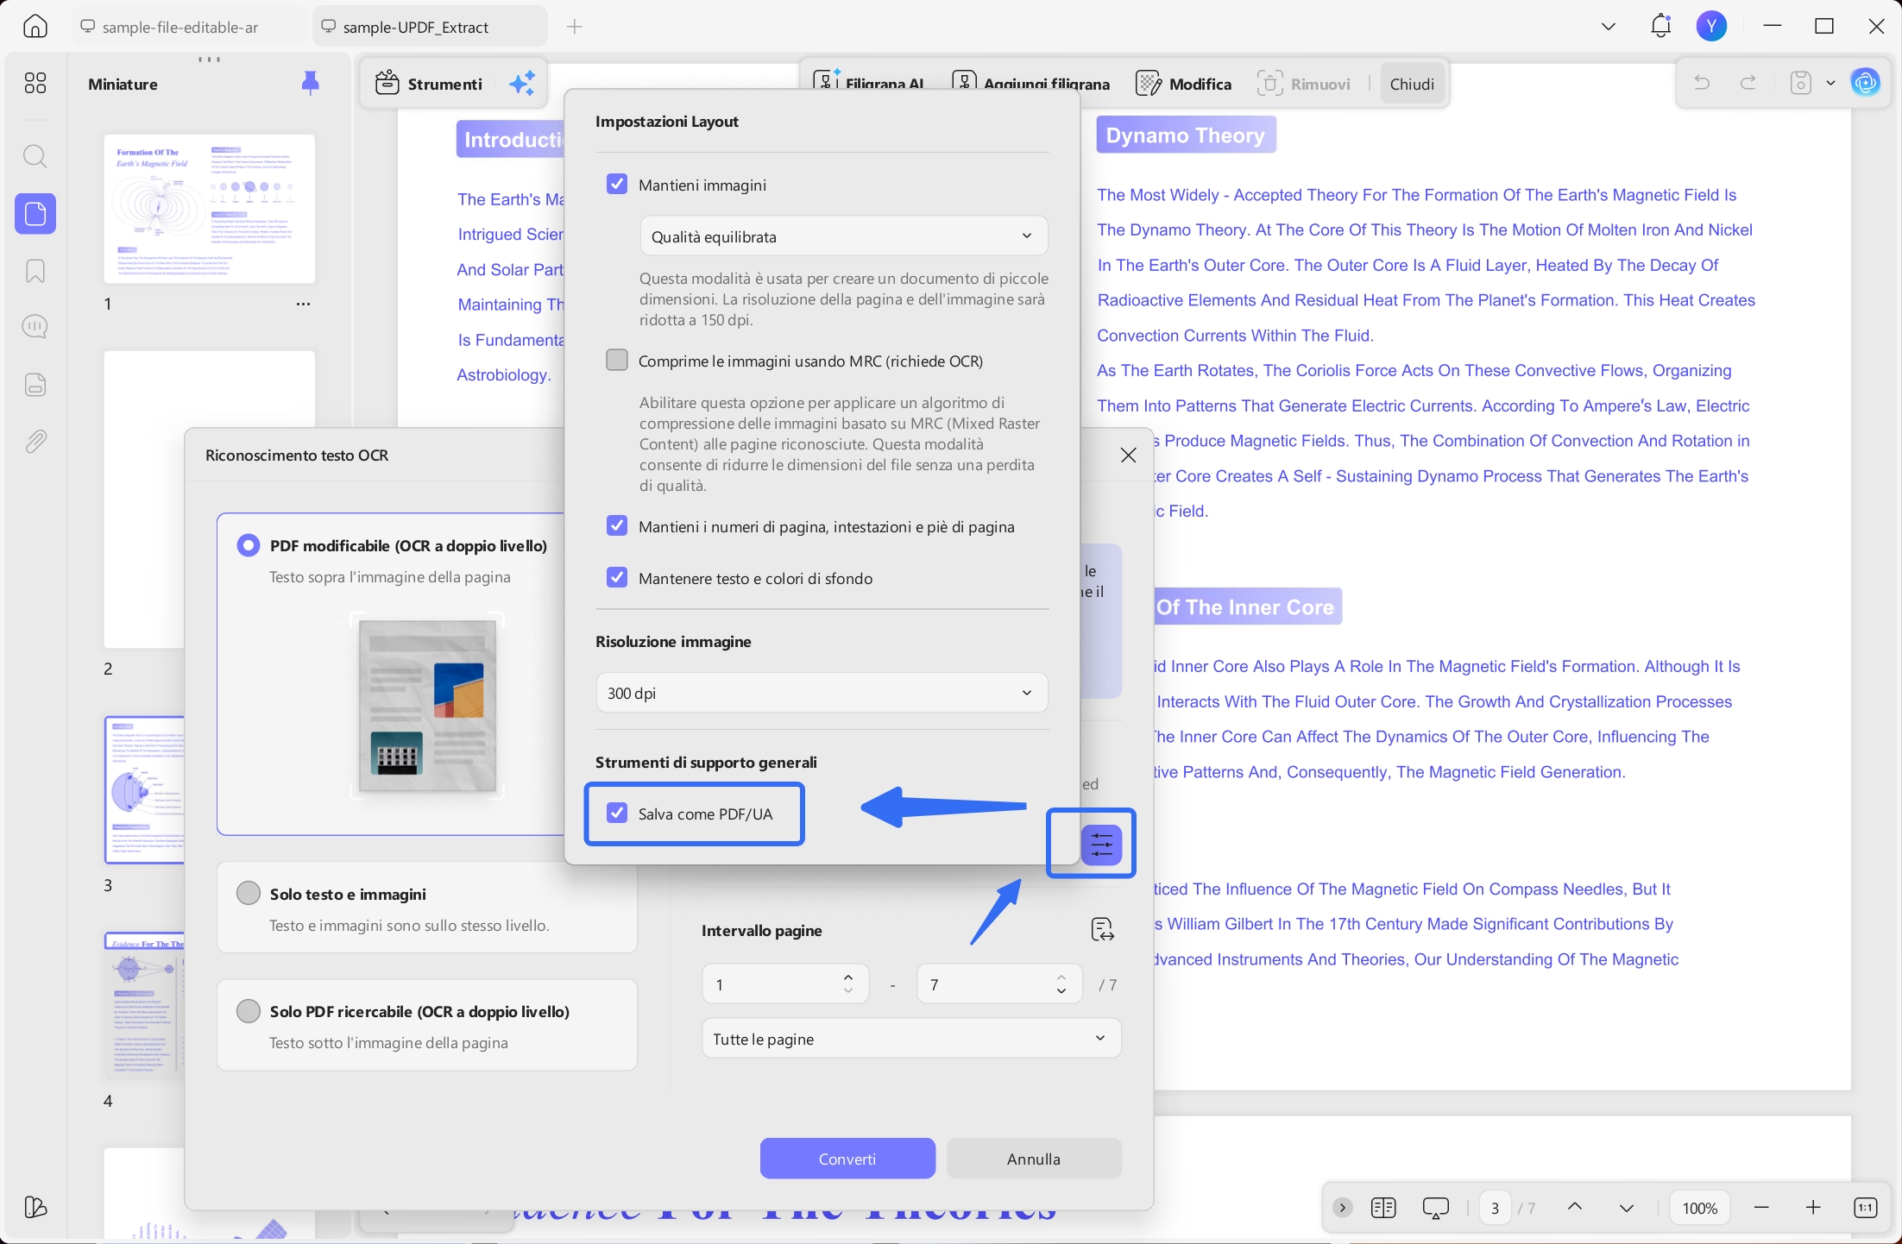The height and width of the screenshot is (1244, 1902).
Task: Click Aggiungi filigrana
Action: pos(1030,84)
